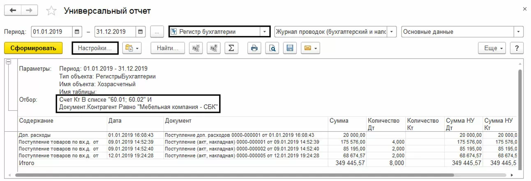
Task: Select document Поступление 0000-000005 от 12.01.2019
Action: (246, 156)
